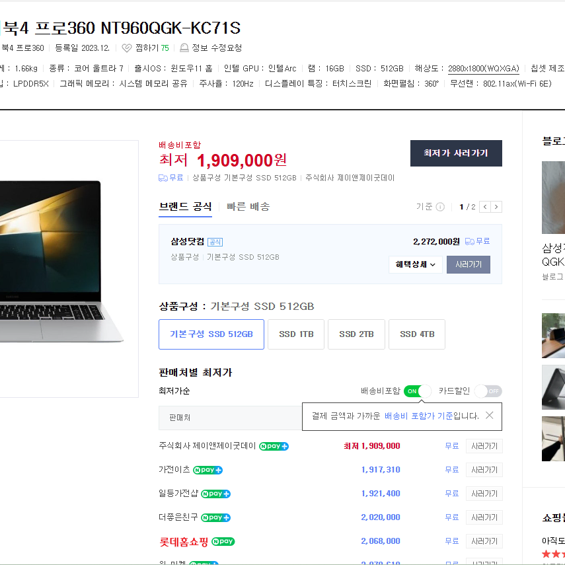Click the 판매처 column header

click(180, 418)
